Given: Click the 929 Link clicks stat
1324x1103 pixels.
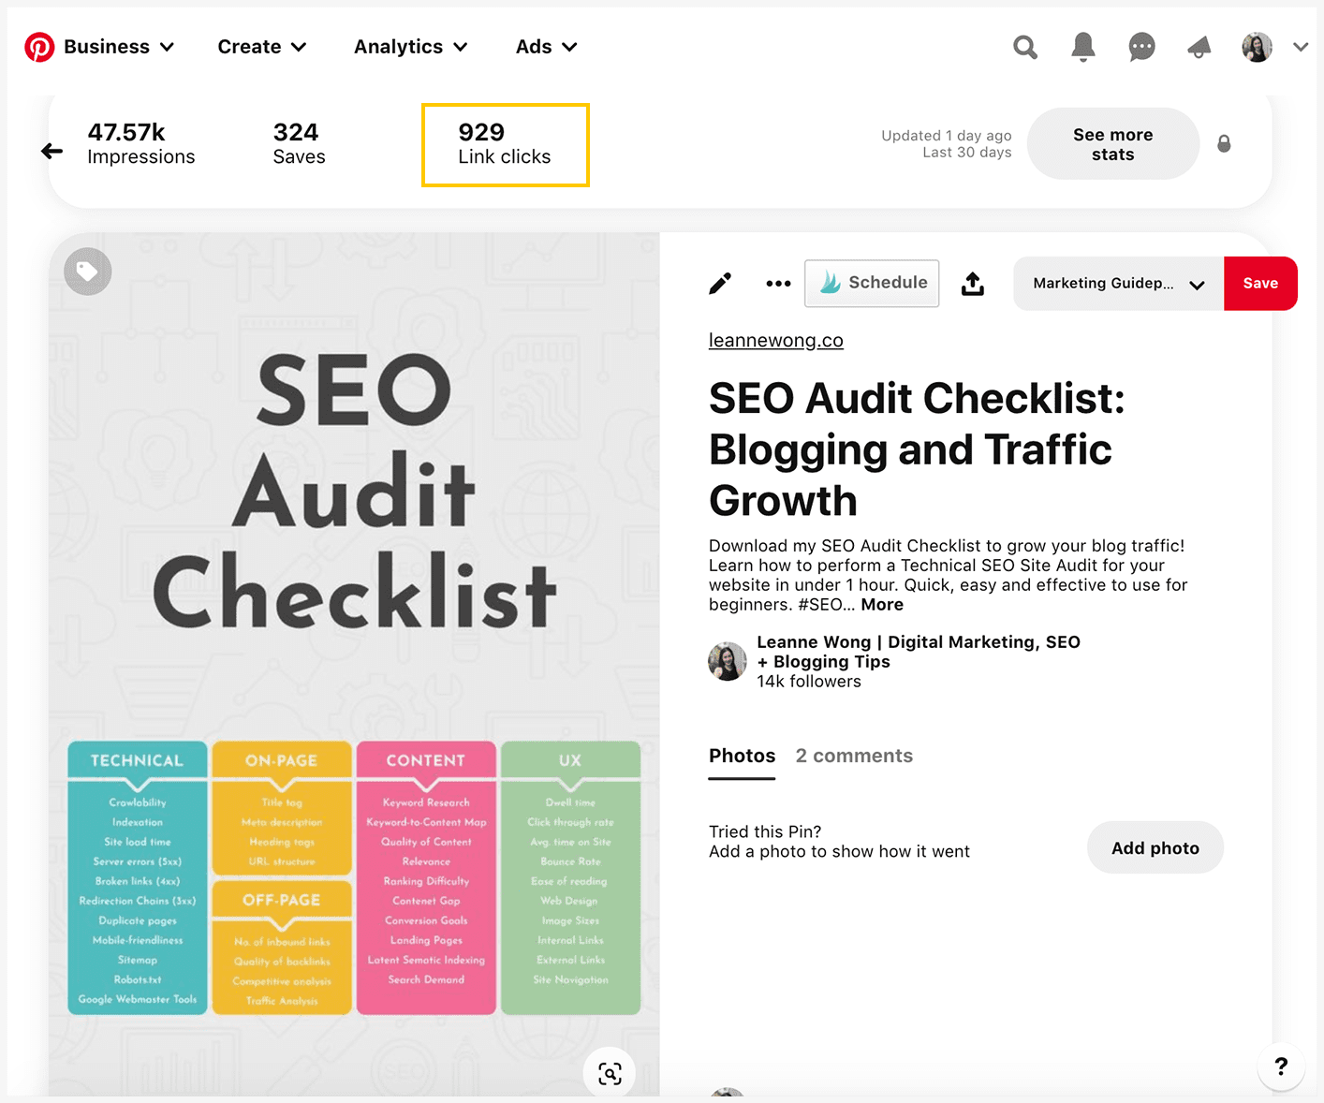Looking at the screenshot, I should pyautogui.click(x=505, y=144).
